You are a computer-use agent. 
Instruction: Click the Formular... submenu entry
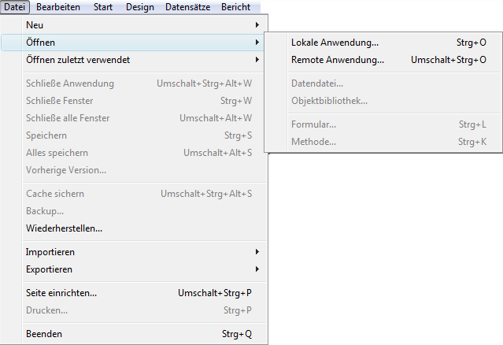(x=313, y=124)
